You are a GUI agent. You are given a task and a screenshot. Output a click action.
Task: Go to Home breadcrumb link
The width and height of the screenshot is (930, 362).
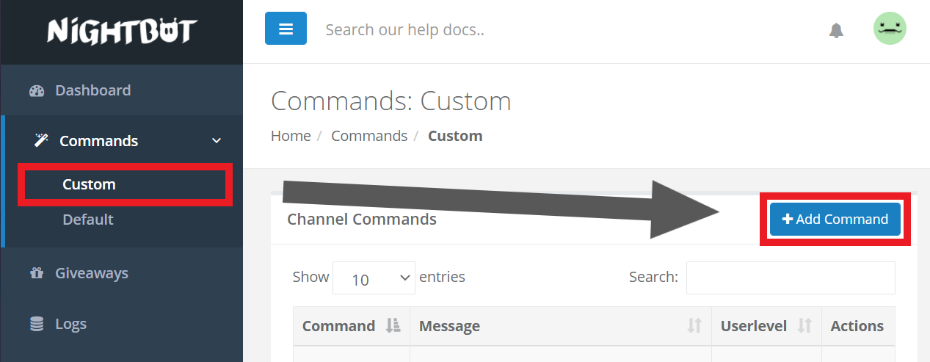click(291, 136)
